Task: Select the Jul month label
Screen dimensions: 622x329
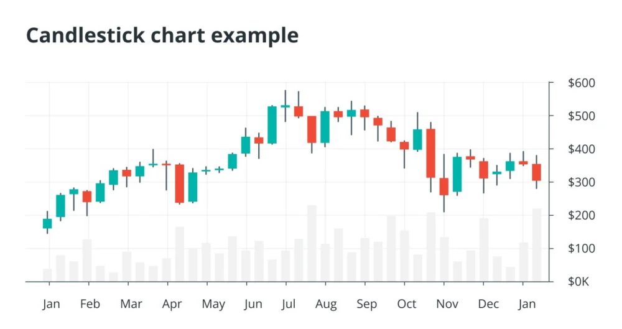Action: pos(288,304)
